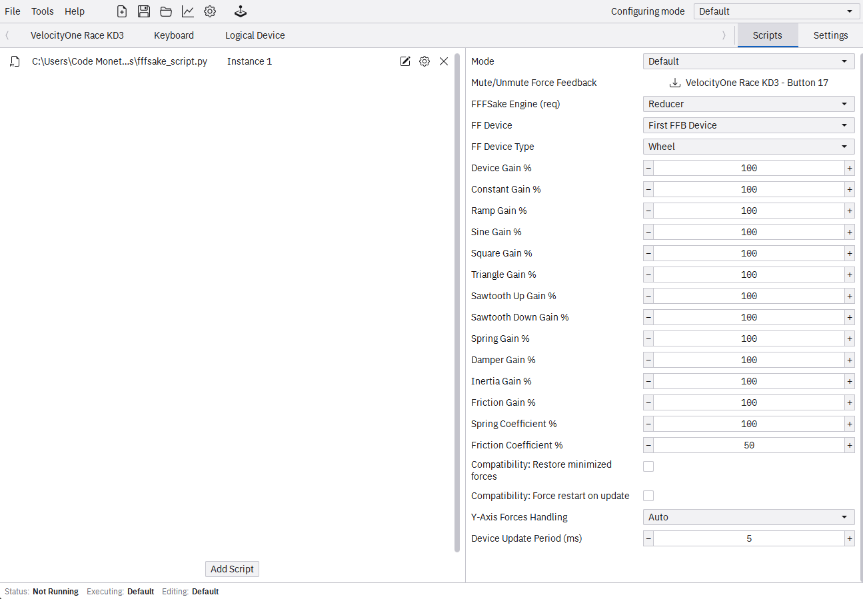Switch to the Settings tab

pos(830,35)
